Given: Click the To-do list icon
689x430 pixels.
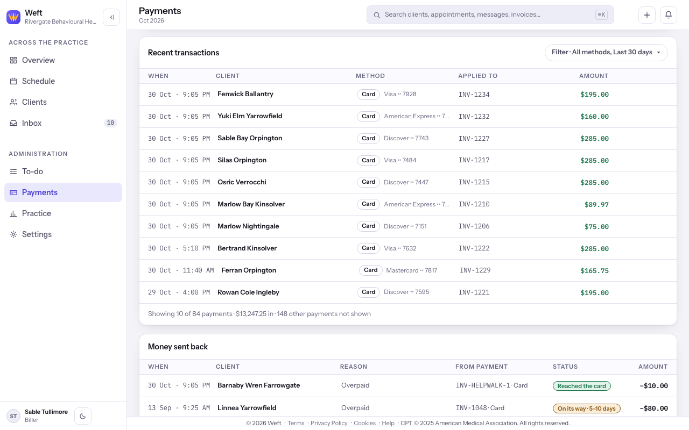Looking at the screenshot, I should [x=13, y=171].
